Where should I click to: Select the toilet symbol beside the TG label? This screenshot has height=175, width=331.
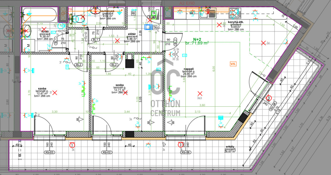click(x=77, y=19)
